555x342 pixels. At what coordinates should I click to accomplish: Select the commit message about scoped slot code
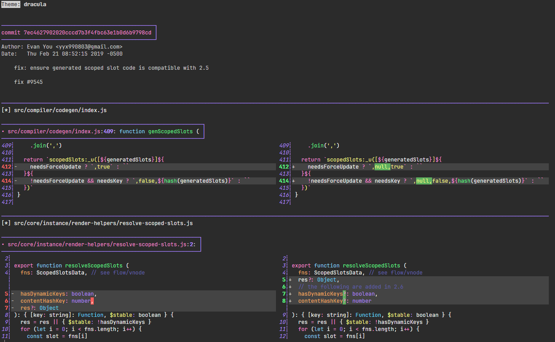pyautogui.click(x=111, y=68)
